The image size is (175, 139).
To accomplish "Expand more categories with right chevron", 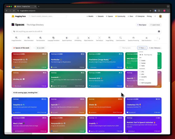I will click(x=160, y=39).
